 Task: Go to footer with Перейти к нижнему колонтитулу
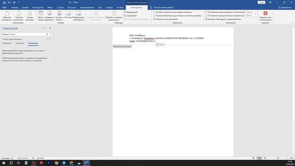114,16
